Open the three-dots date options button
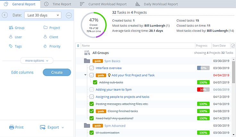 (68, 15)
